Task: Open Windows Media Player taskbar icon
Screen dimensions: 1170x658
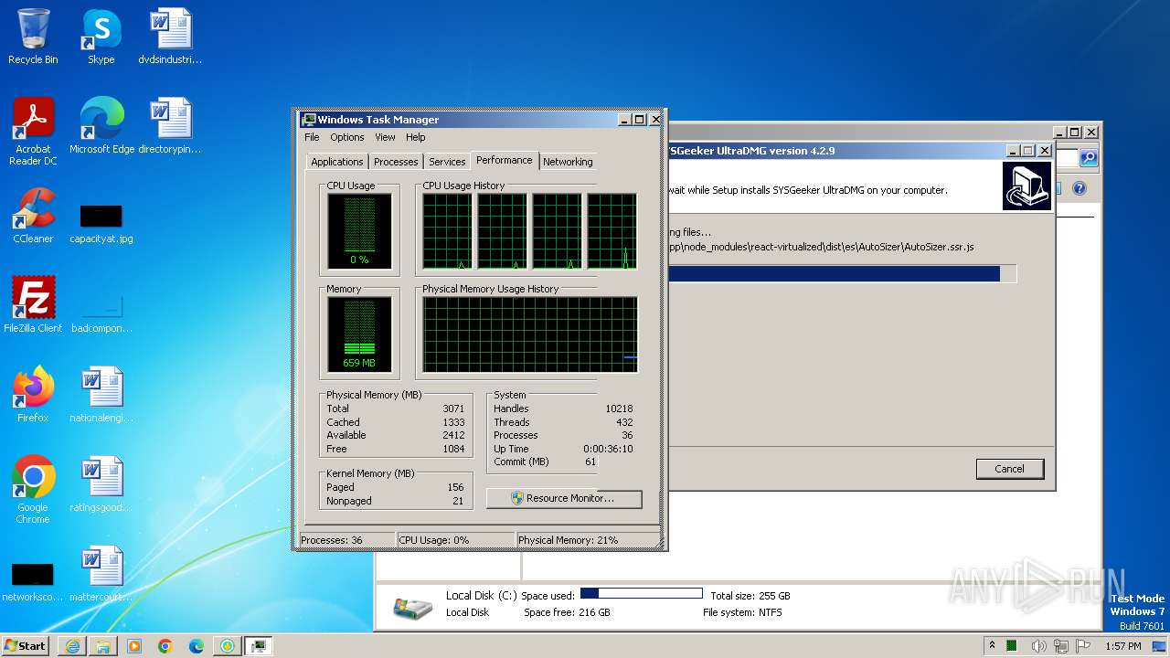Action: [134, 646]
